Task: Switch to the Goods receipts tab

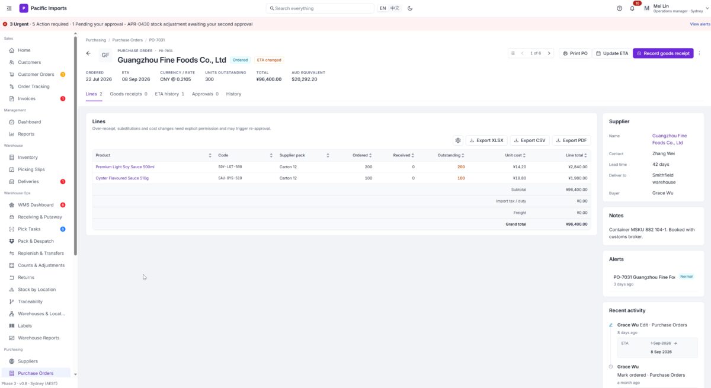Action: tap(129, 94)
